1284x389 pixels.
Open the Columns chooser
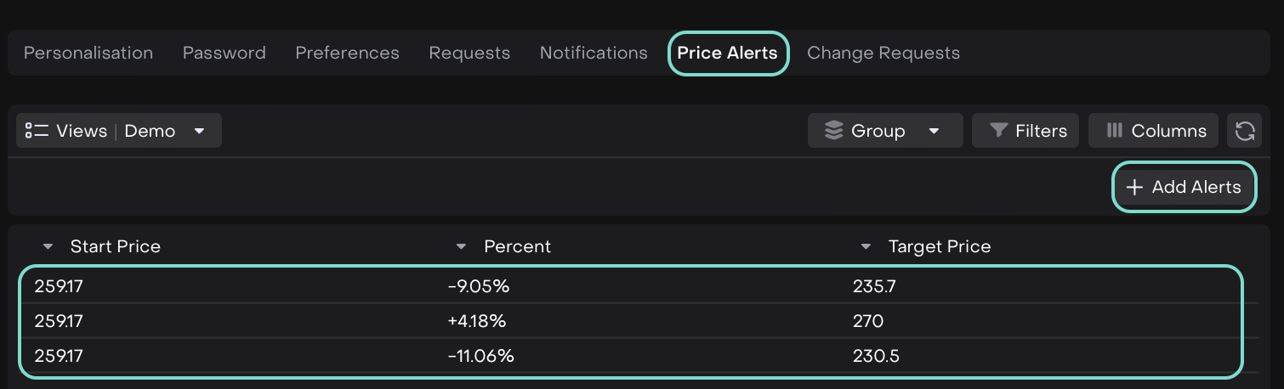click(1156, 131)
